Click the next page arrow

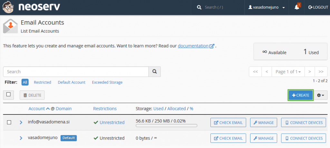pos(309,72)
